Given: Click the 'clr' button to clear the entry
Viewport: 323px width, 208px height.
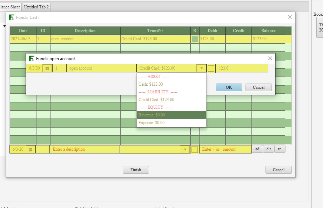Looking at the screenshot, I should (269, 149).
